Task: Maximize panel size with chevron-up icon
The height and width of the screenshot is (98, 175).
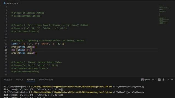Action: (172, 79)
